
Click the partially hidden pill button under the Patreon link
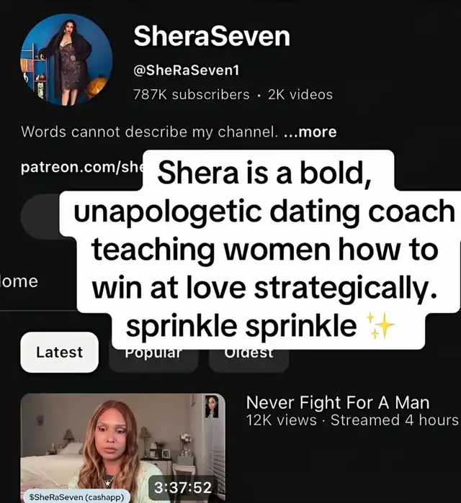click(42, 217)
